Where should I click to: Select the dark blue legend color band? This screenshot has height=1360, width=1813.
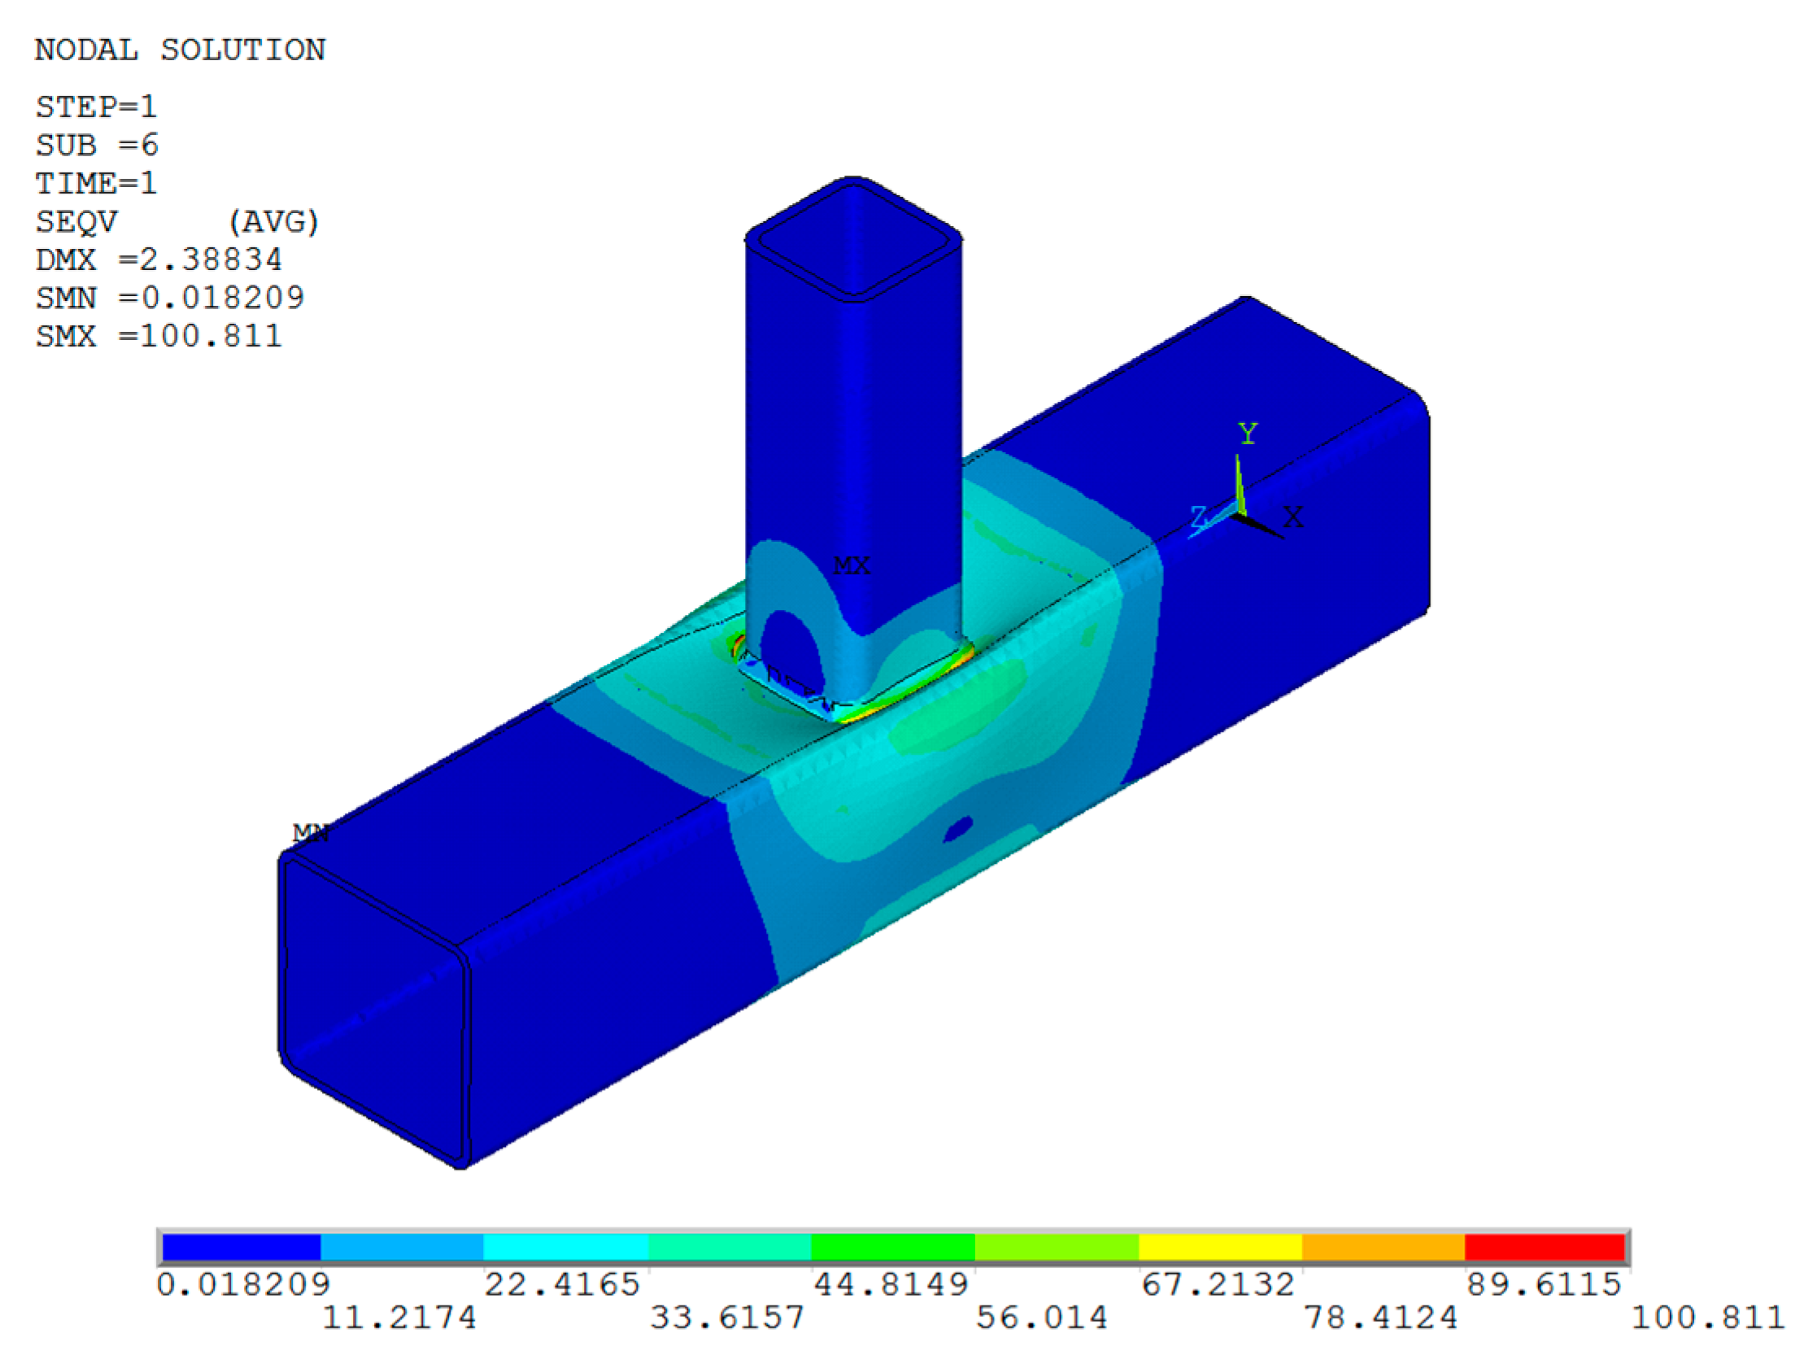tap(241, 1248)
